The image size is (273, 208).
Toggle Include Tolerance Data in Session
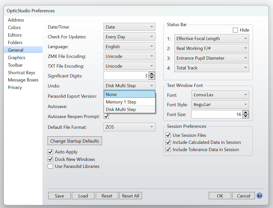168,149
